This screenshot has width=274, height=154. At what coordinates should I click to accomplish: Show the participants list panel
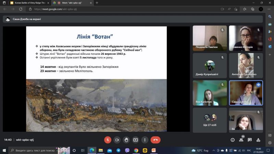pyautogui.click(x=241, y=140)
